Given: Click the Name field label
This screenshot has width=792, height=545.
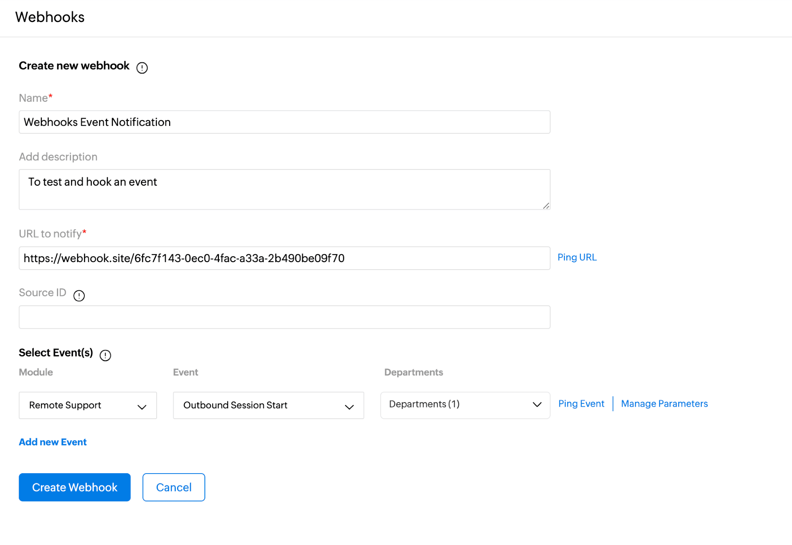Looking at the screenshot, I should tap(33, 98).
